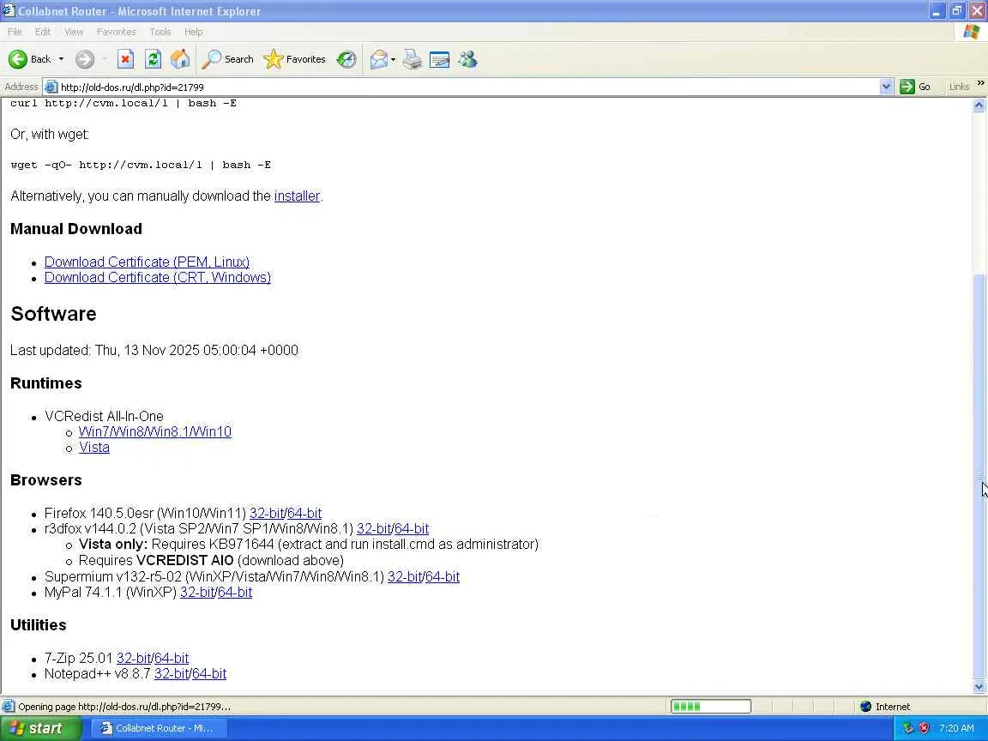The image size is (988, 741).
Task: Download r3dfox v144.0.2 32-bit
Action: (x=374, y=528)
